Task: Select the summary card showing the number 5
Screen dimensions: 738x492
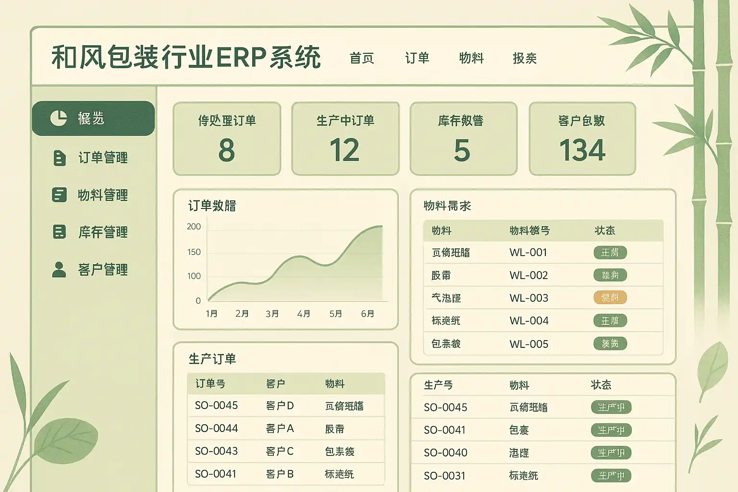Action: click(463, 138)
